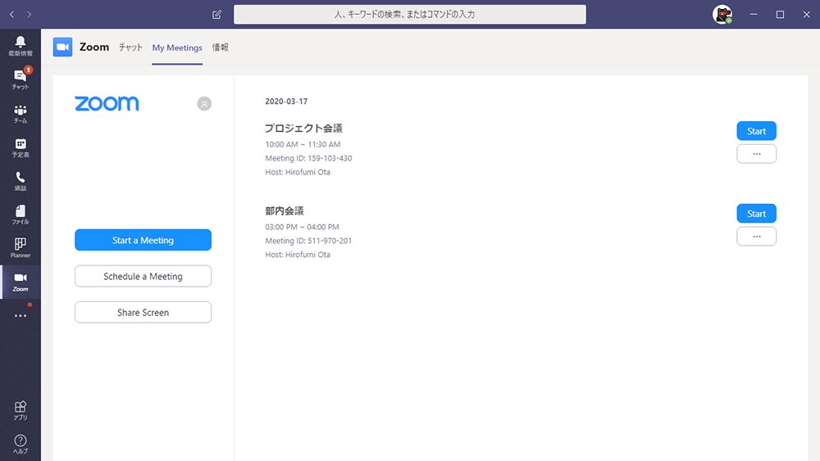Open more options for プロジェクト会議

(x=756, y=154)
